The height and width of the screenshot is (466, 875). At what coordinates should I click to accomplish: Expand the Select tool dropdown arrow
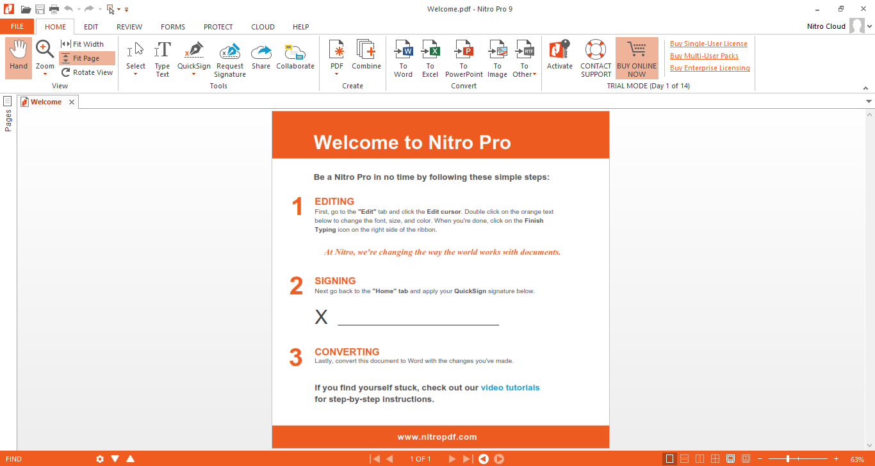coord(136,74)
